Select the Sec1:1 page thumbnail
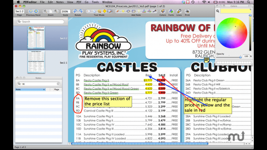 click(x=36, y=62)
